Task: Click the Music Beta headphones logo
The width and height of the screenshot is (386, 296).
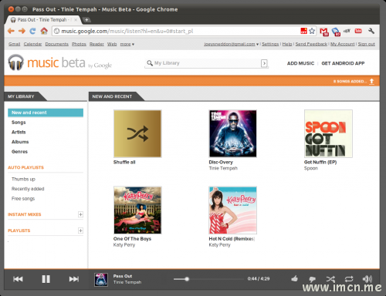Action: [x=15, y=62]
